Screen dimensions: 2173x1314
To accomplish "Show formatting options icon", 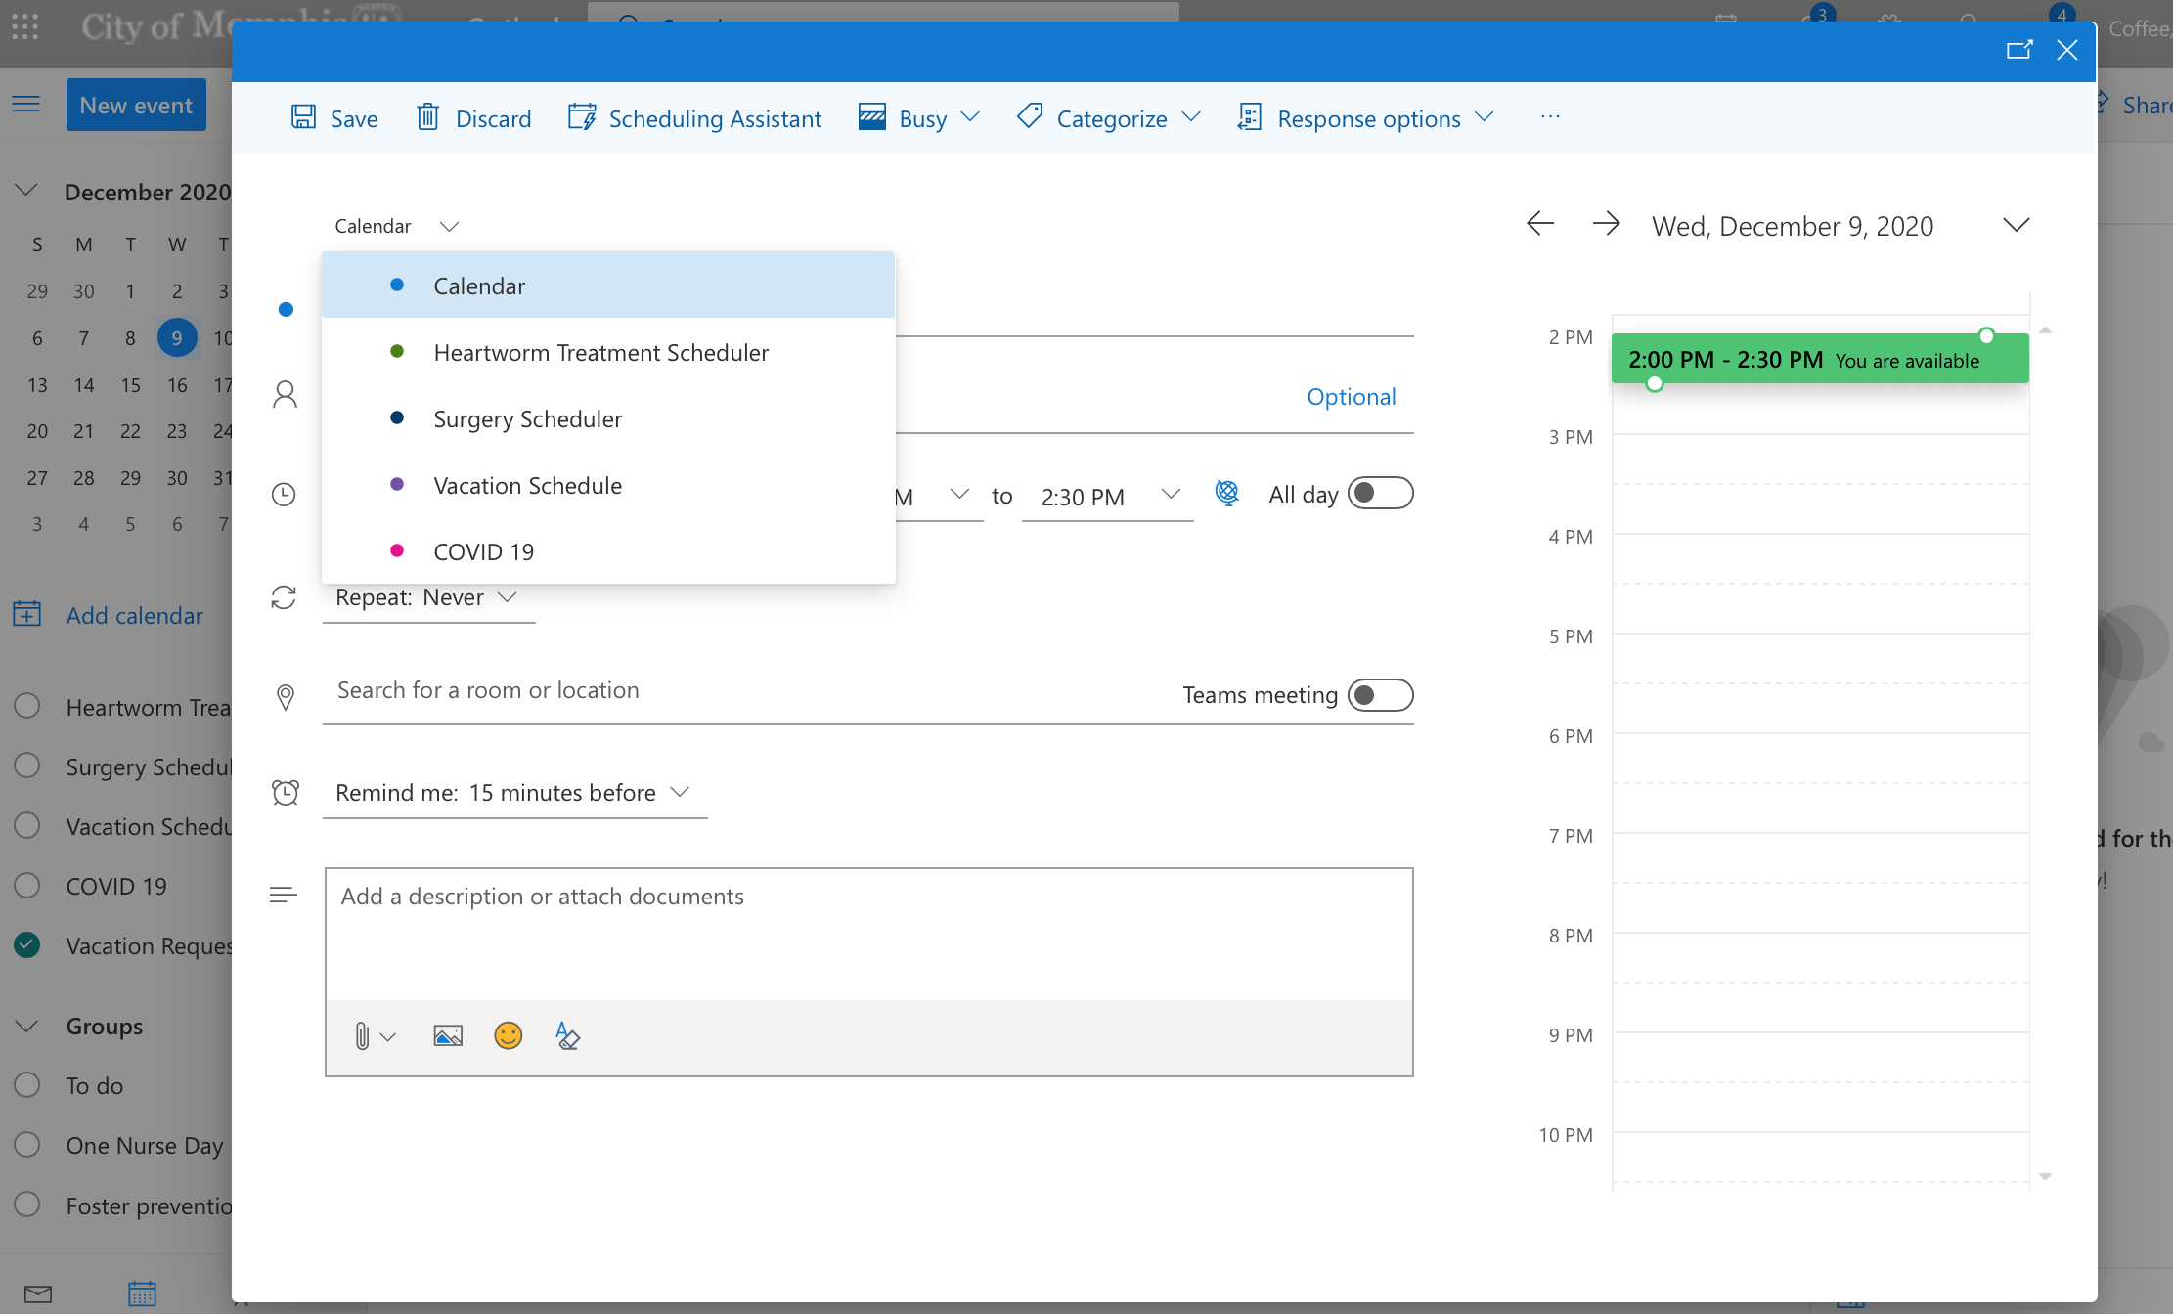I will (567, 1036).
